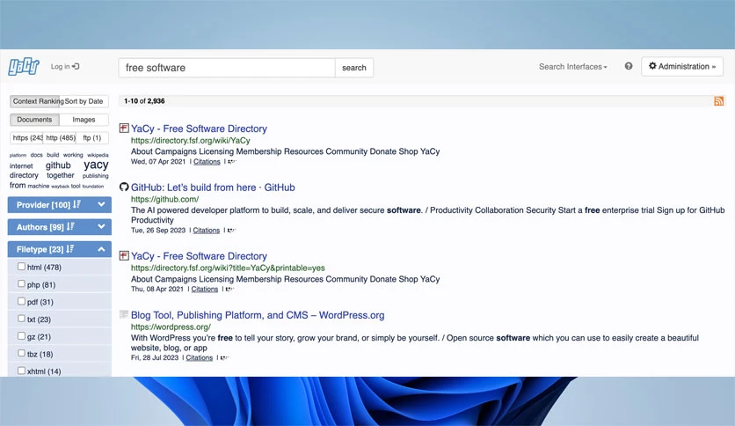This screenshot has height=426, width=735.
Task: Filter by https protocol
Action: coord(26,138)
